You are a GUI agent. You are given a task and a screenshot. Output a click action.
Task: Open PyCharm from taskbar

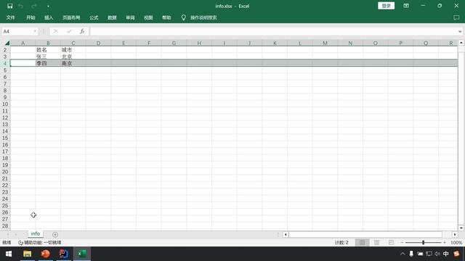tap(63, 254)
